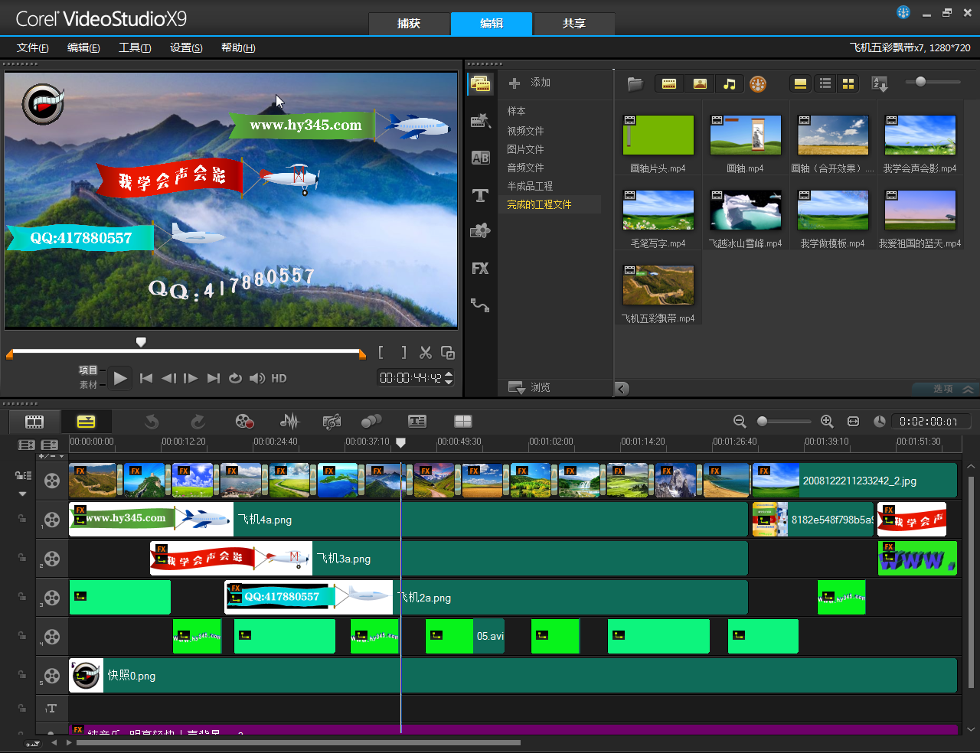Toggle HD preview mode
Screen dimensions: 980x753
[279, 378]
